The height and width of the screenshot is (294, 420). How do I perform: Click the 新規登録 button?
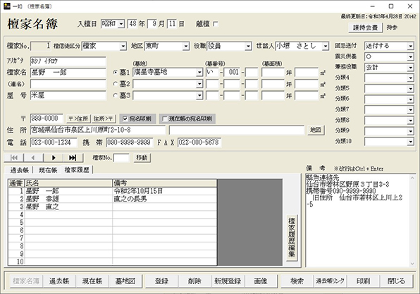(228, 281)
